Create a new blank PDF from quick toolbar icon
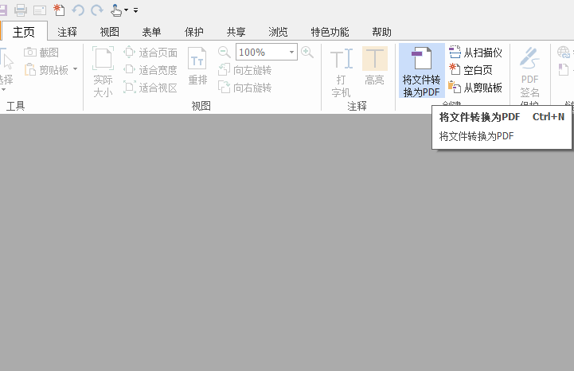 click(59, 10)
